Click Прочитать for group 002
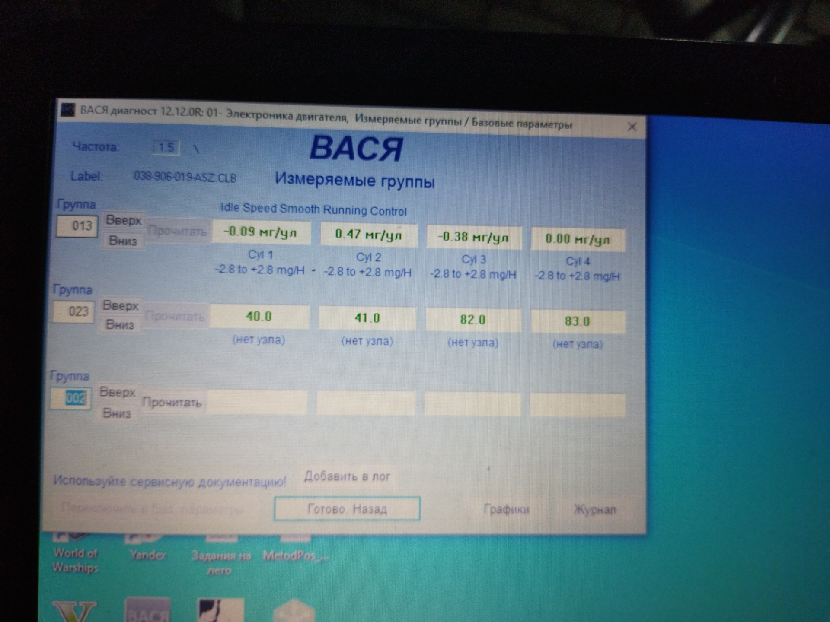The width and height of the screenshot is (830, 622). (172, 403)
